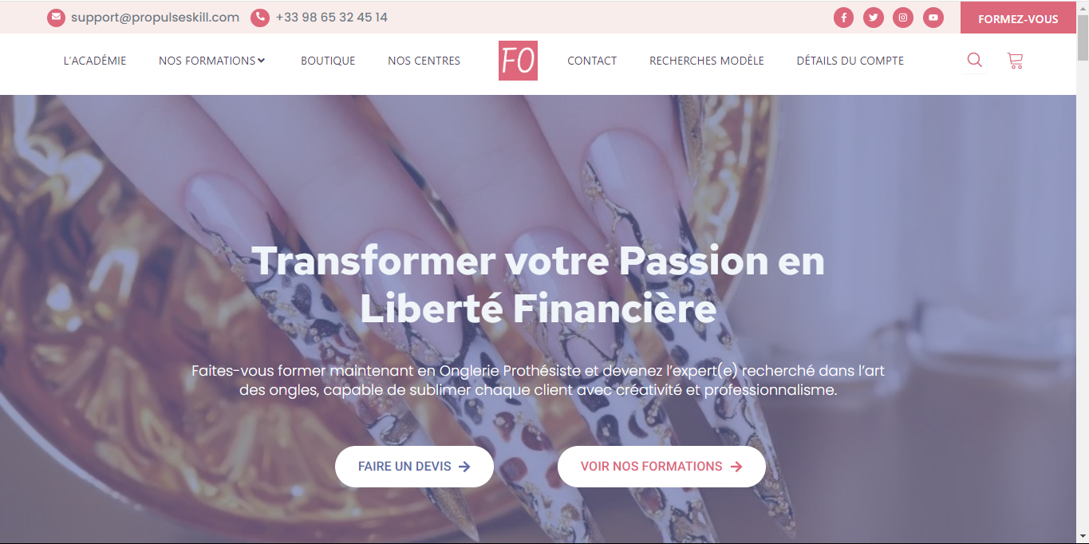The width and height of the screenshot is (1089, 544).
Task: Open the shopping cart icon
Action: pyautogui.click(x=1015, y=61)
